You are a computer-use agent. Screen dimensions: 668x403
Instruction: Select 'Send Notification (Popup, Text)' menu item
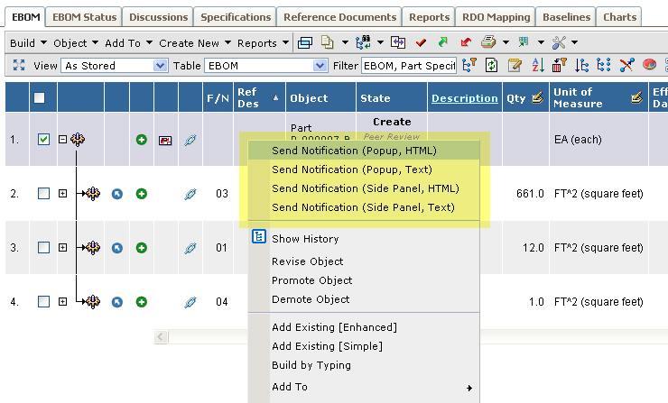(x=351, y=169)
